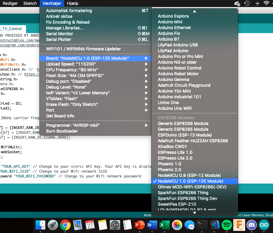Launch Launchpad rocket icon in dock
This screenshot has height=233, width=273.
(53, 225)
